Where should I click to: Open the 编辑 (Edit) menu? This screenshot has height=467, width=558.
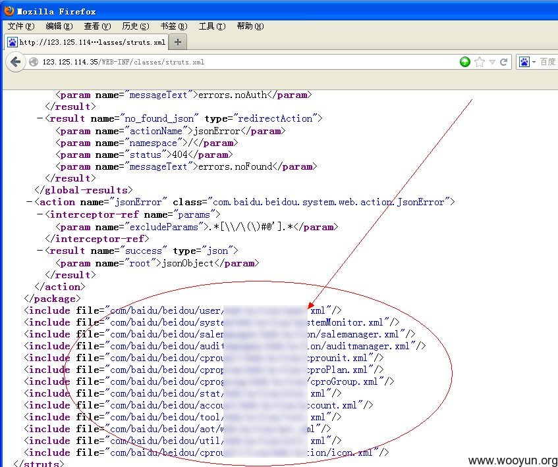tap(59, 26)
